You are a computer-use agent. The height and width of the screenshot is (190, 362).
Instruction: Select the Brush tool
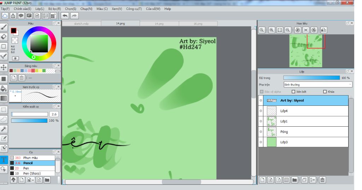click(x=4, y=27)
